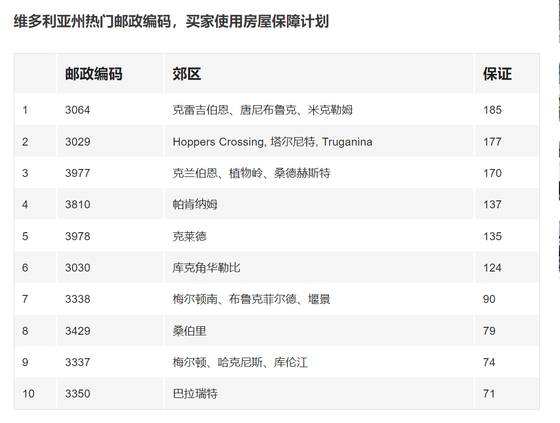Click the guarantee value 79
The image size is (560, 423).
[x=489, y=331]
